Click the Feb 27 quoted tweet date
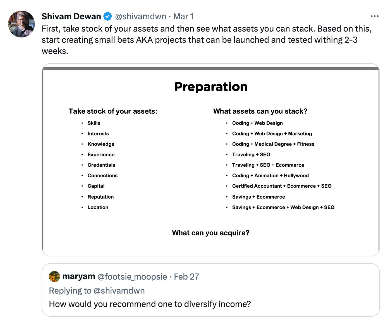The image size is (388, 324). 186,277
